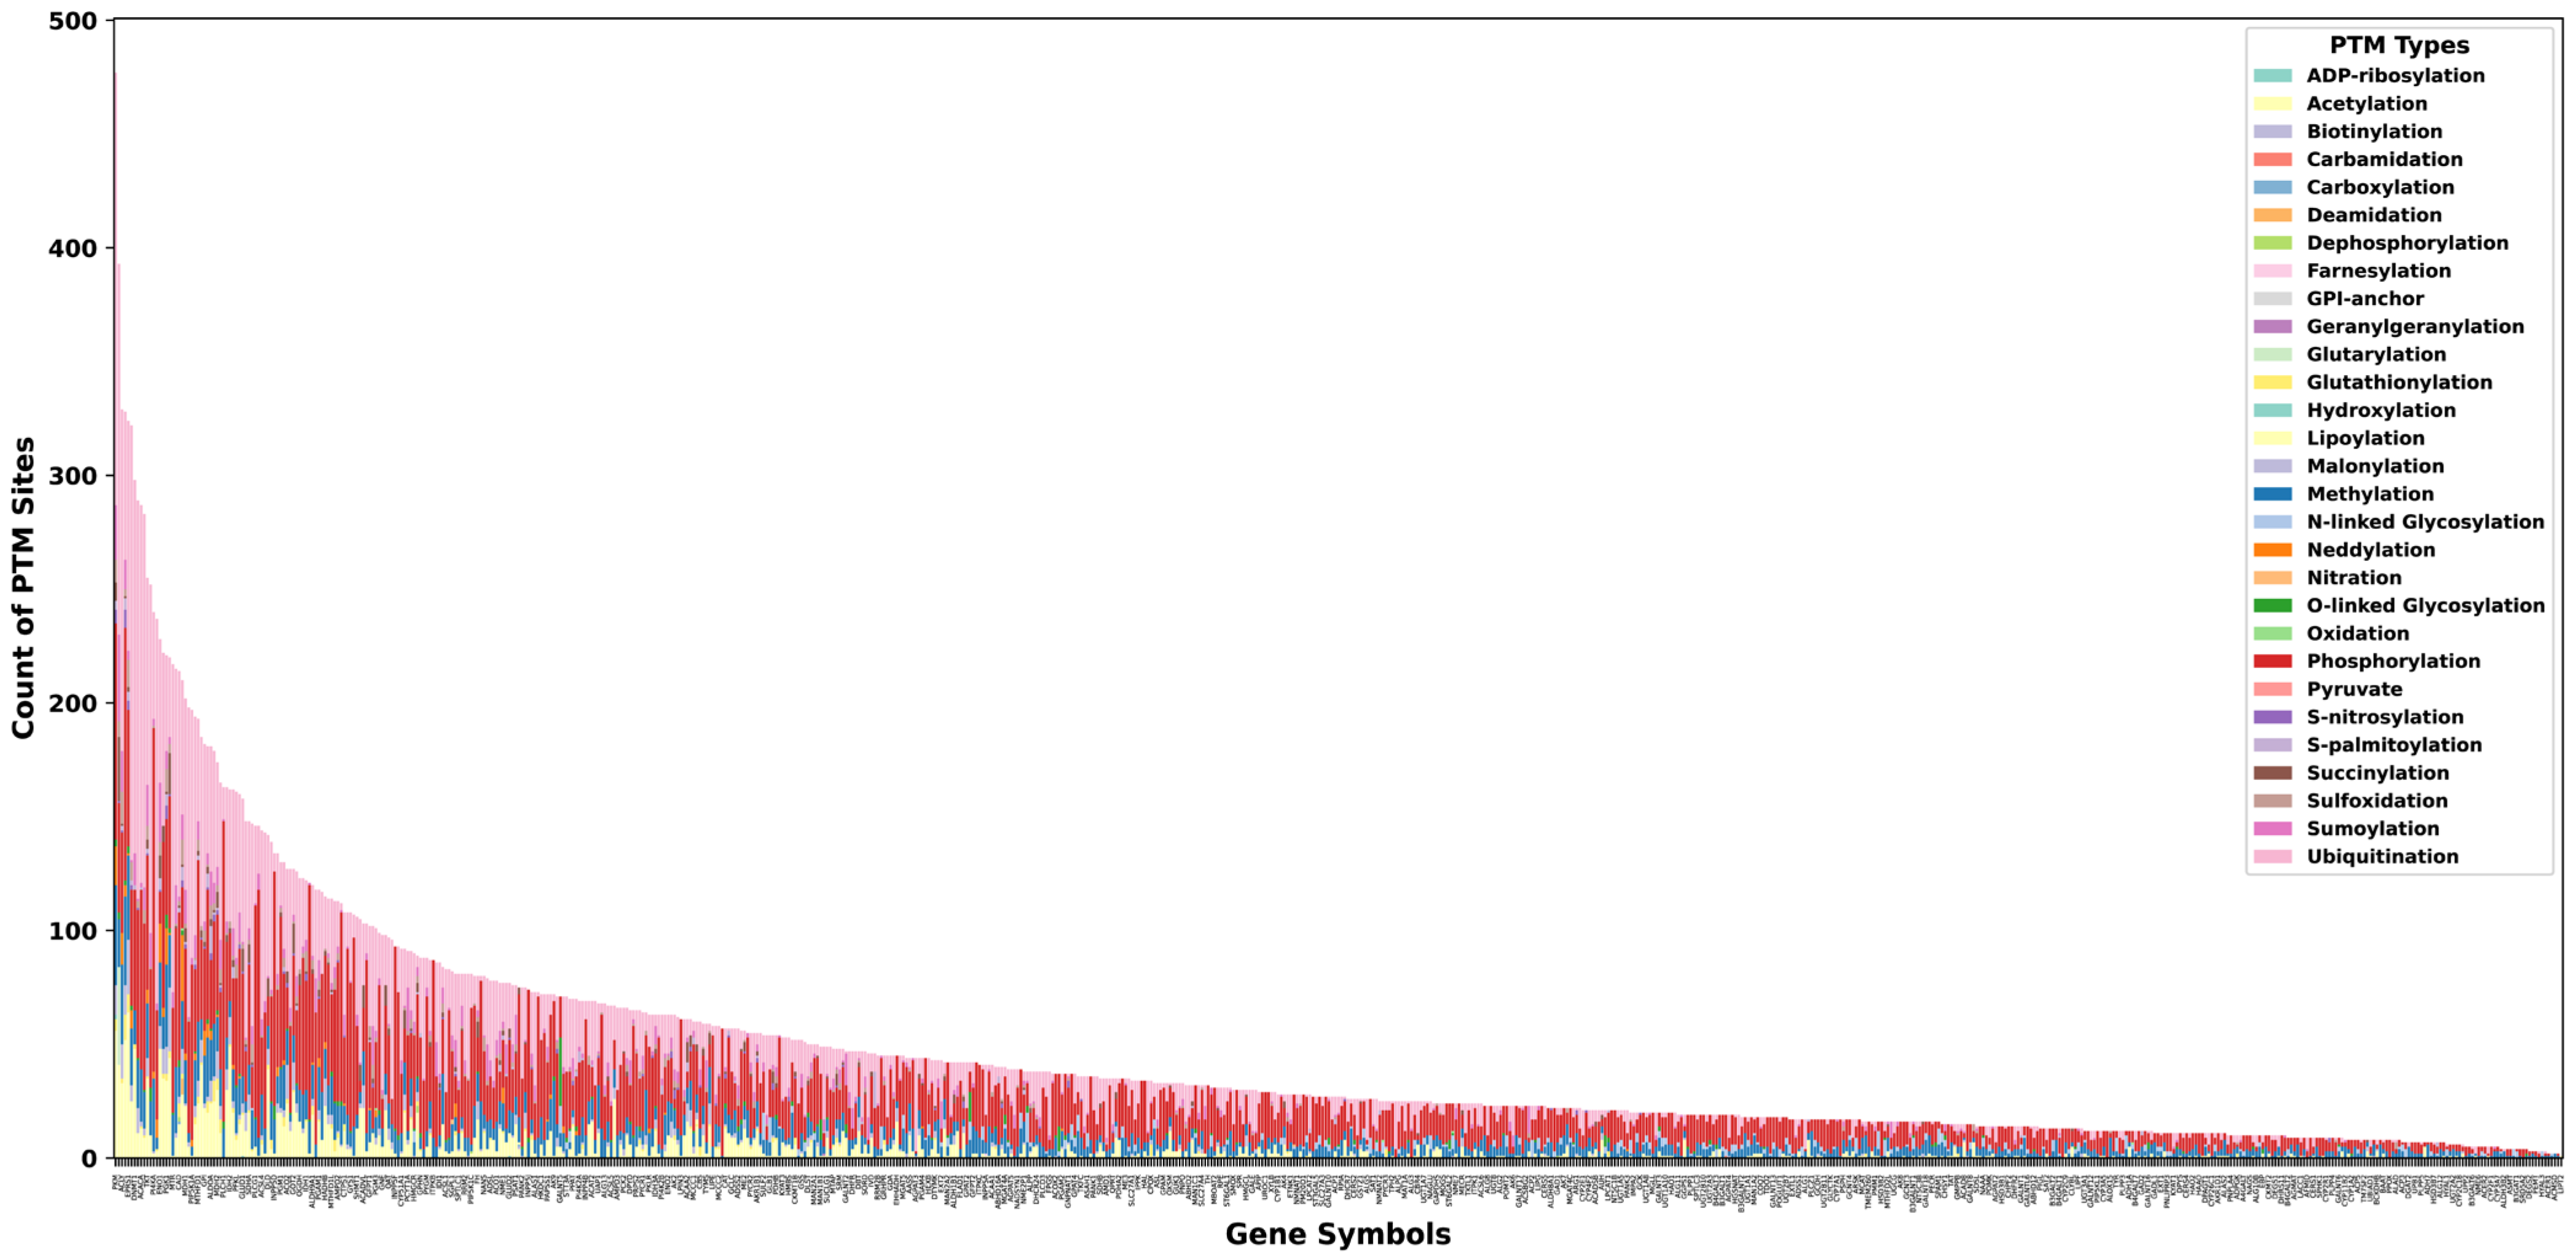Select the Glutathionylation legend label
The image size is (2576, 1259).
[x=2398, y=383]
